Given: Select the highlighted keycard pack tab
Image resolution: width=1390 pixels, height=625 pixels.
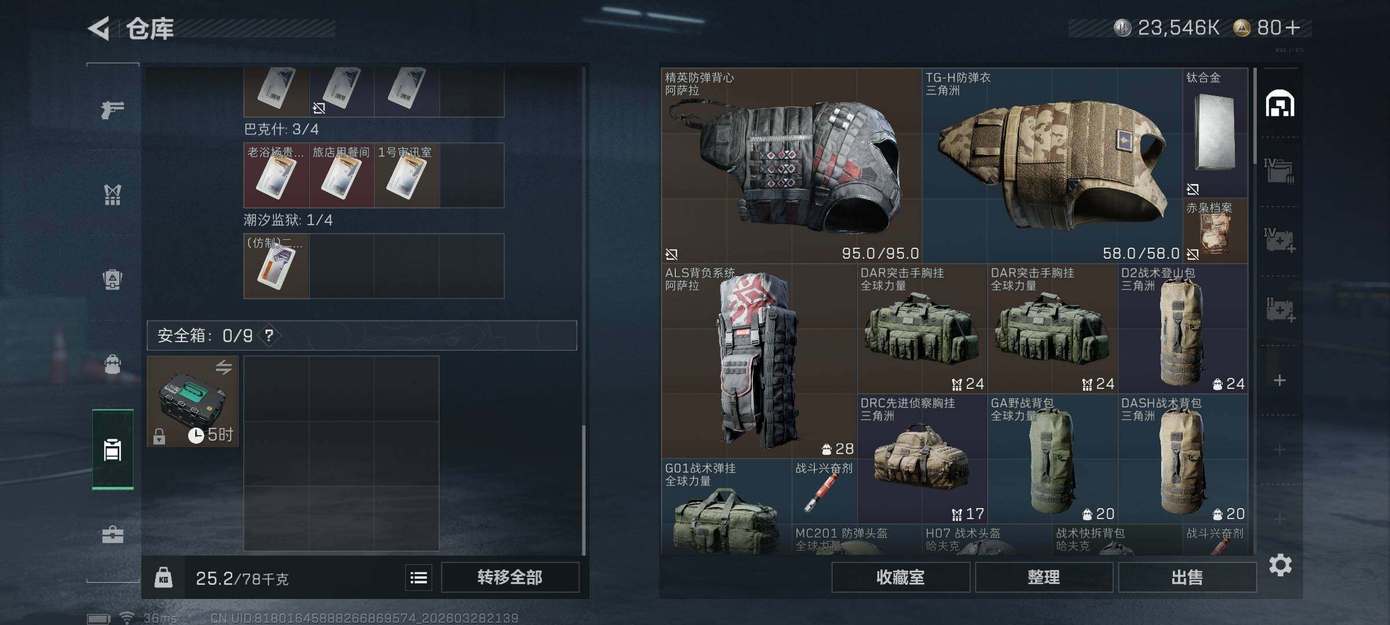Looking at the screenshot, I should point(112,450).
